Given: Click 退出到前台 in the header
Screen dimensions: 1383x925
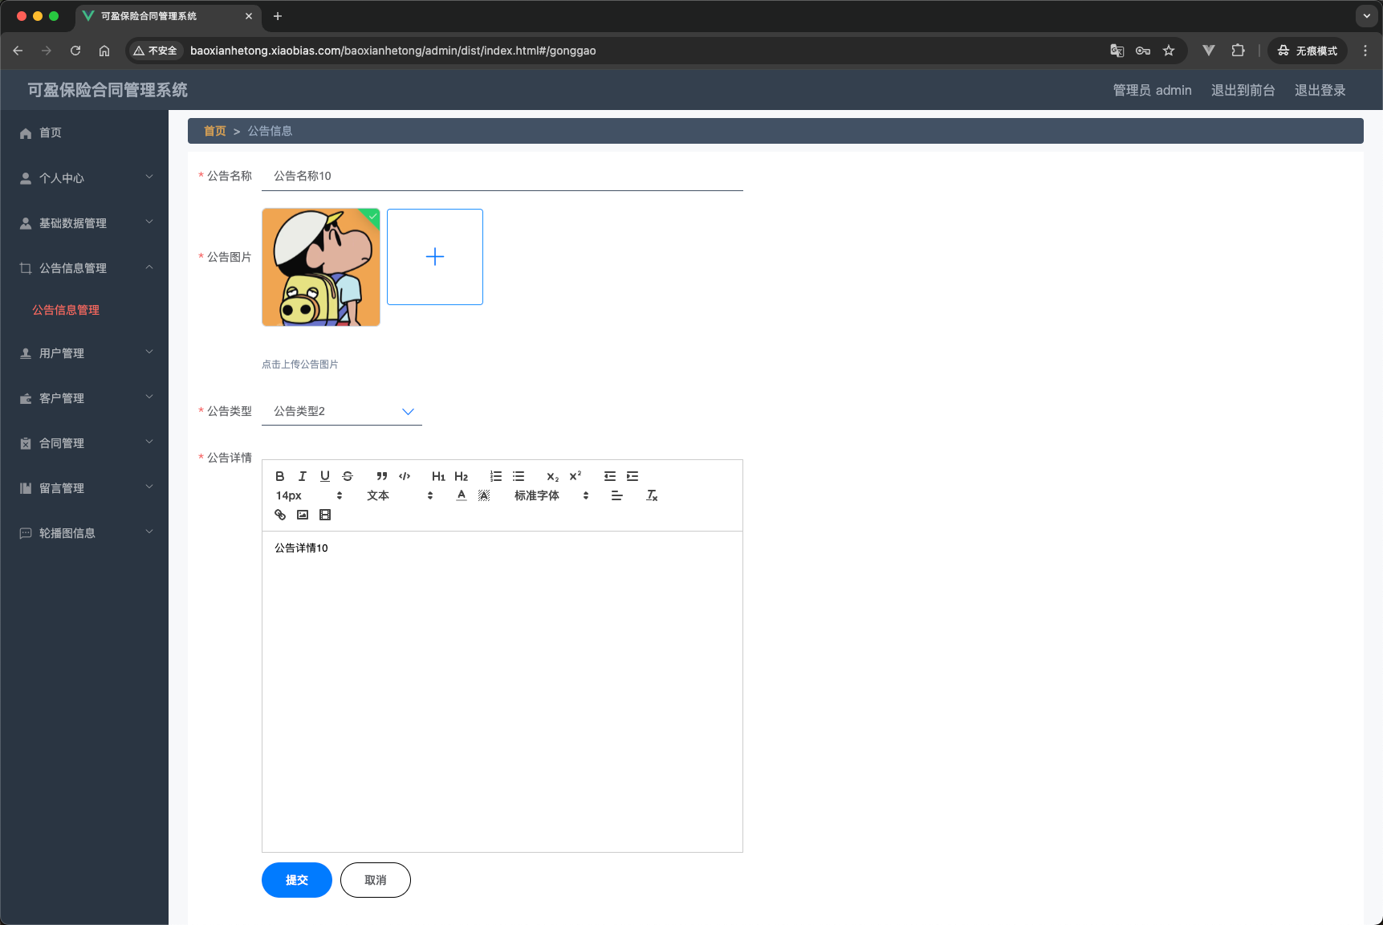Looking at the screenshot, I should pos(1243,90).
